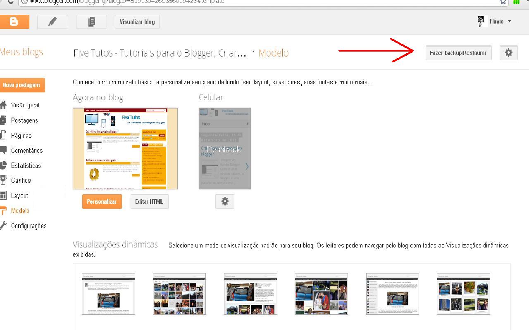Click the Postagens documents icon in sidebar

pos(3,120)
